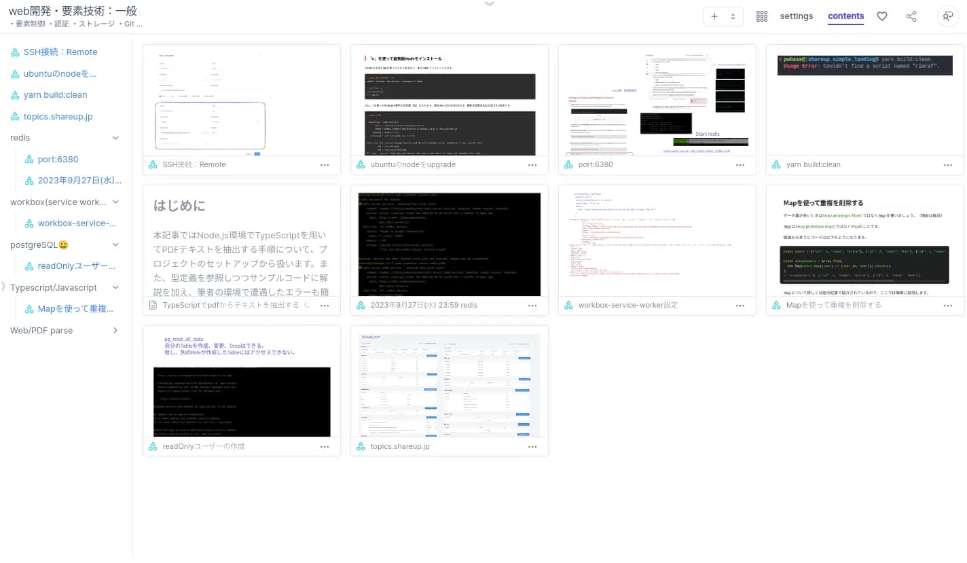Collapse the redis group chevron
Image resolution: width=967 pixels, height=563 pixels.
[115, 138]
